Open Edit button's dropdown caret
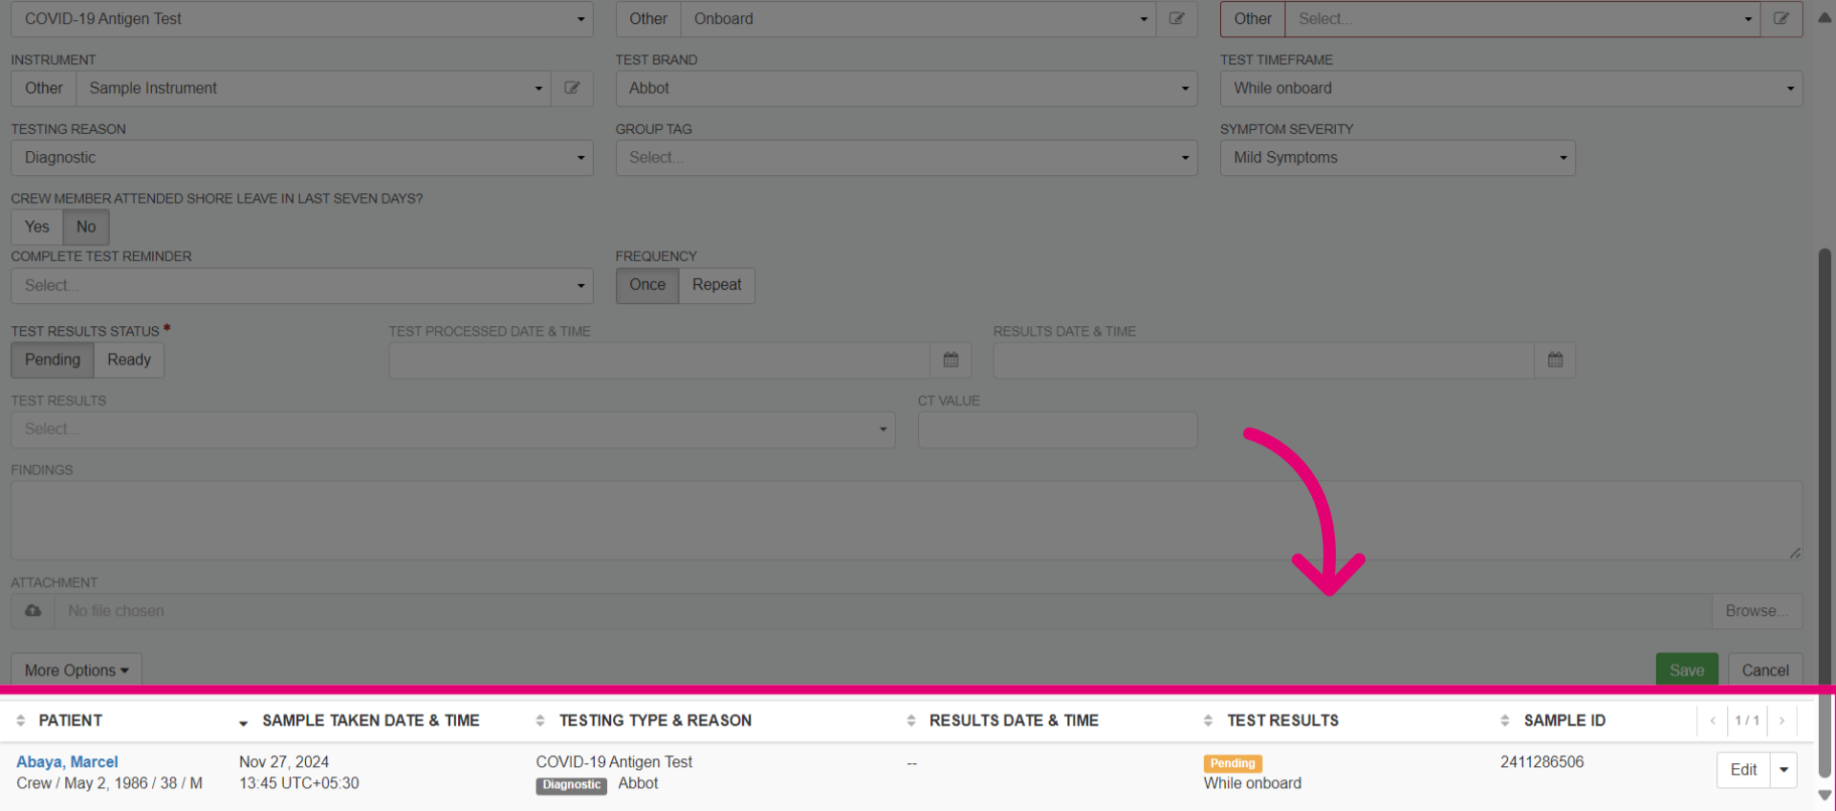Screen dimensions: 1836x811 point(1783,770)
